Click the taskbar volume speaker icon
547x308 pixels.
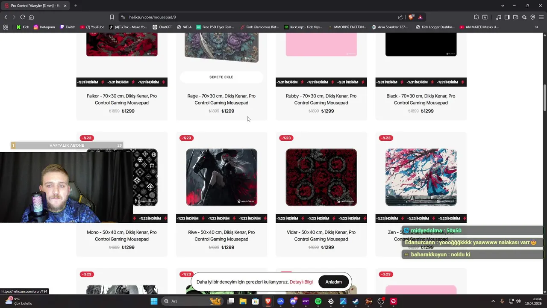coord(518,301)
